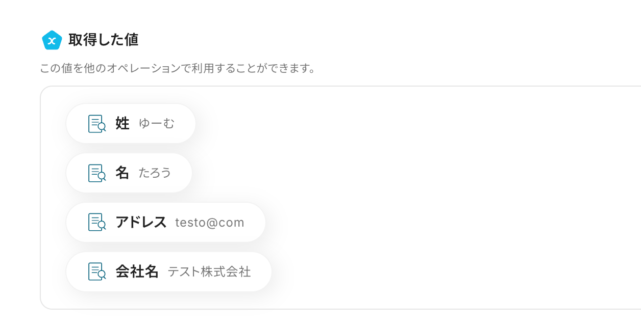Click the bold 姓 label
Viewport: 641px width, 328px height.
pos(122,124)
